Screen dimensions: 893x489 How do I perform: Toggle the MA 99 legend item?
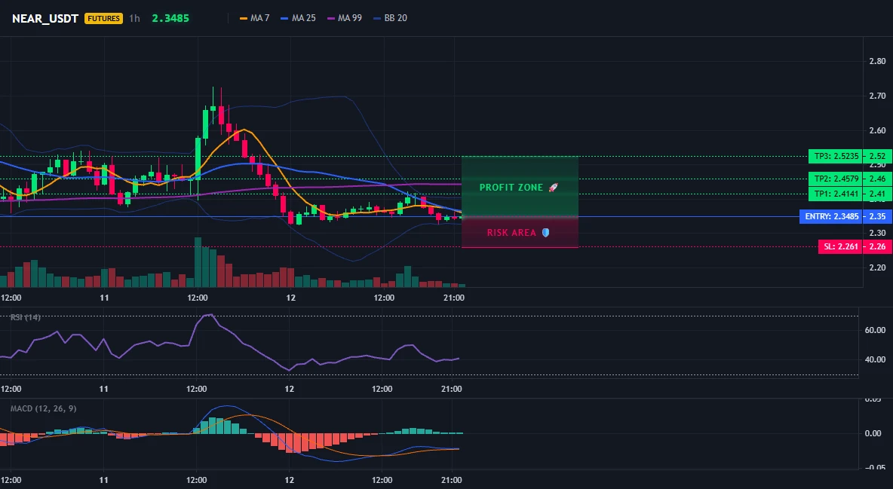(345, 18)
